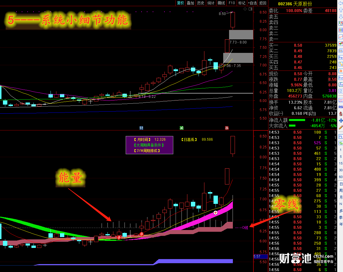Select the 30-minute period
The height and width of the screenshot is (272, 343).
point(341,170)
